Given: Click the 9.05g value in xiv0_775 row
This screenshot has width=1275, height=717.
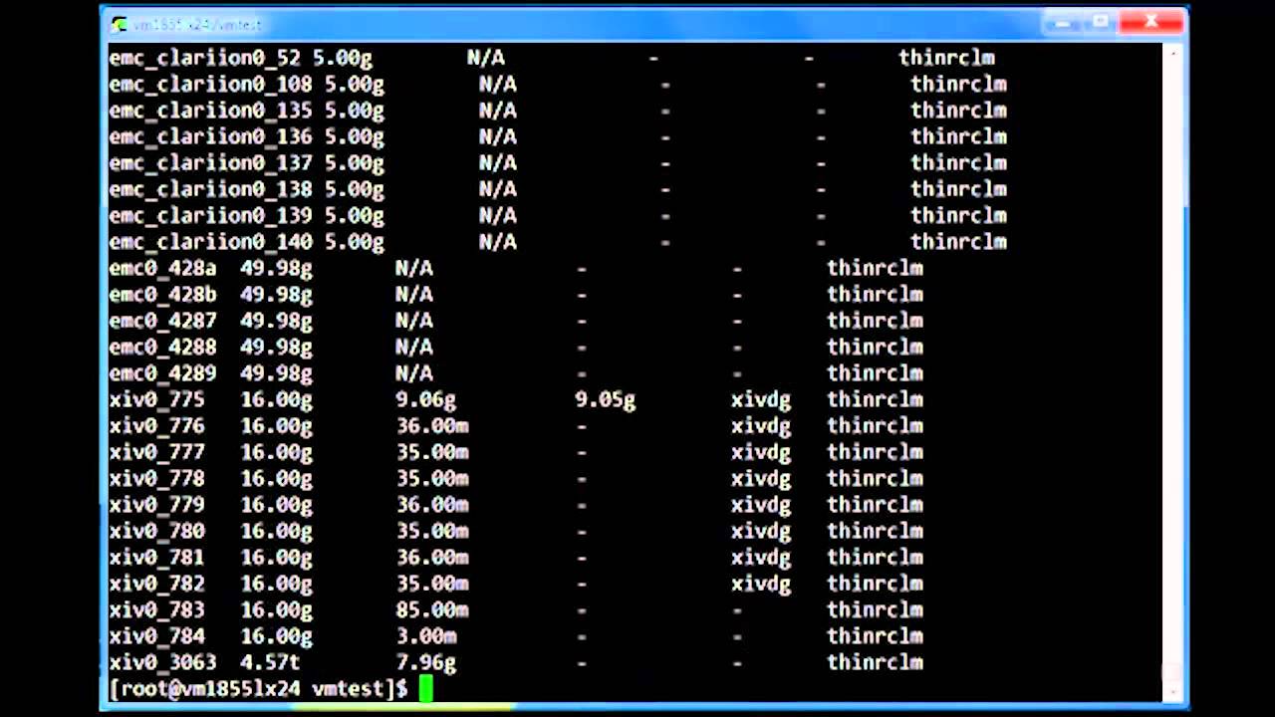Looking at the screenshot, I should tap(605, 399).
